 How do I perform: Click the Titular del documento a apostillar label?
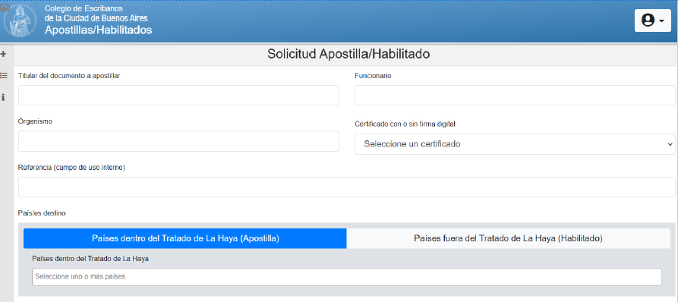pos(69,76)
